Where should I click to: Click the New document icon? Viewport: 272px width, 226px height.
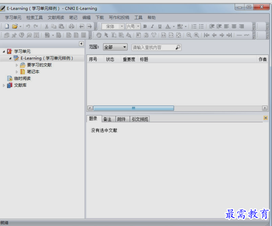point(7,26)
